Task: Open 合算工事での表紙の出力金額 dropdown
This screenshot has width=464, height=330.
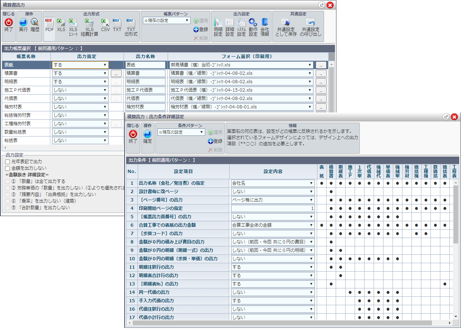Action: tap(273, 225)
